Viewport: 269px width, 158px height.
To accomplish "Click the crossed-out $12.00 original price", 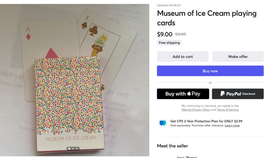I will (181, 34).
